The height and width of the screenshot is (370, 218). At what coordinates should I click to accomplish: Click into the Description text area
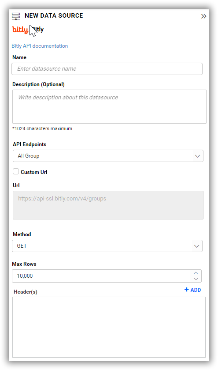[110, 106]
